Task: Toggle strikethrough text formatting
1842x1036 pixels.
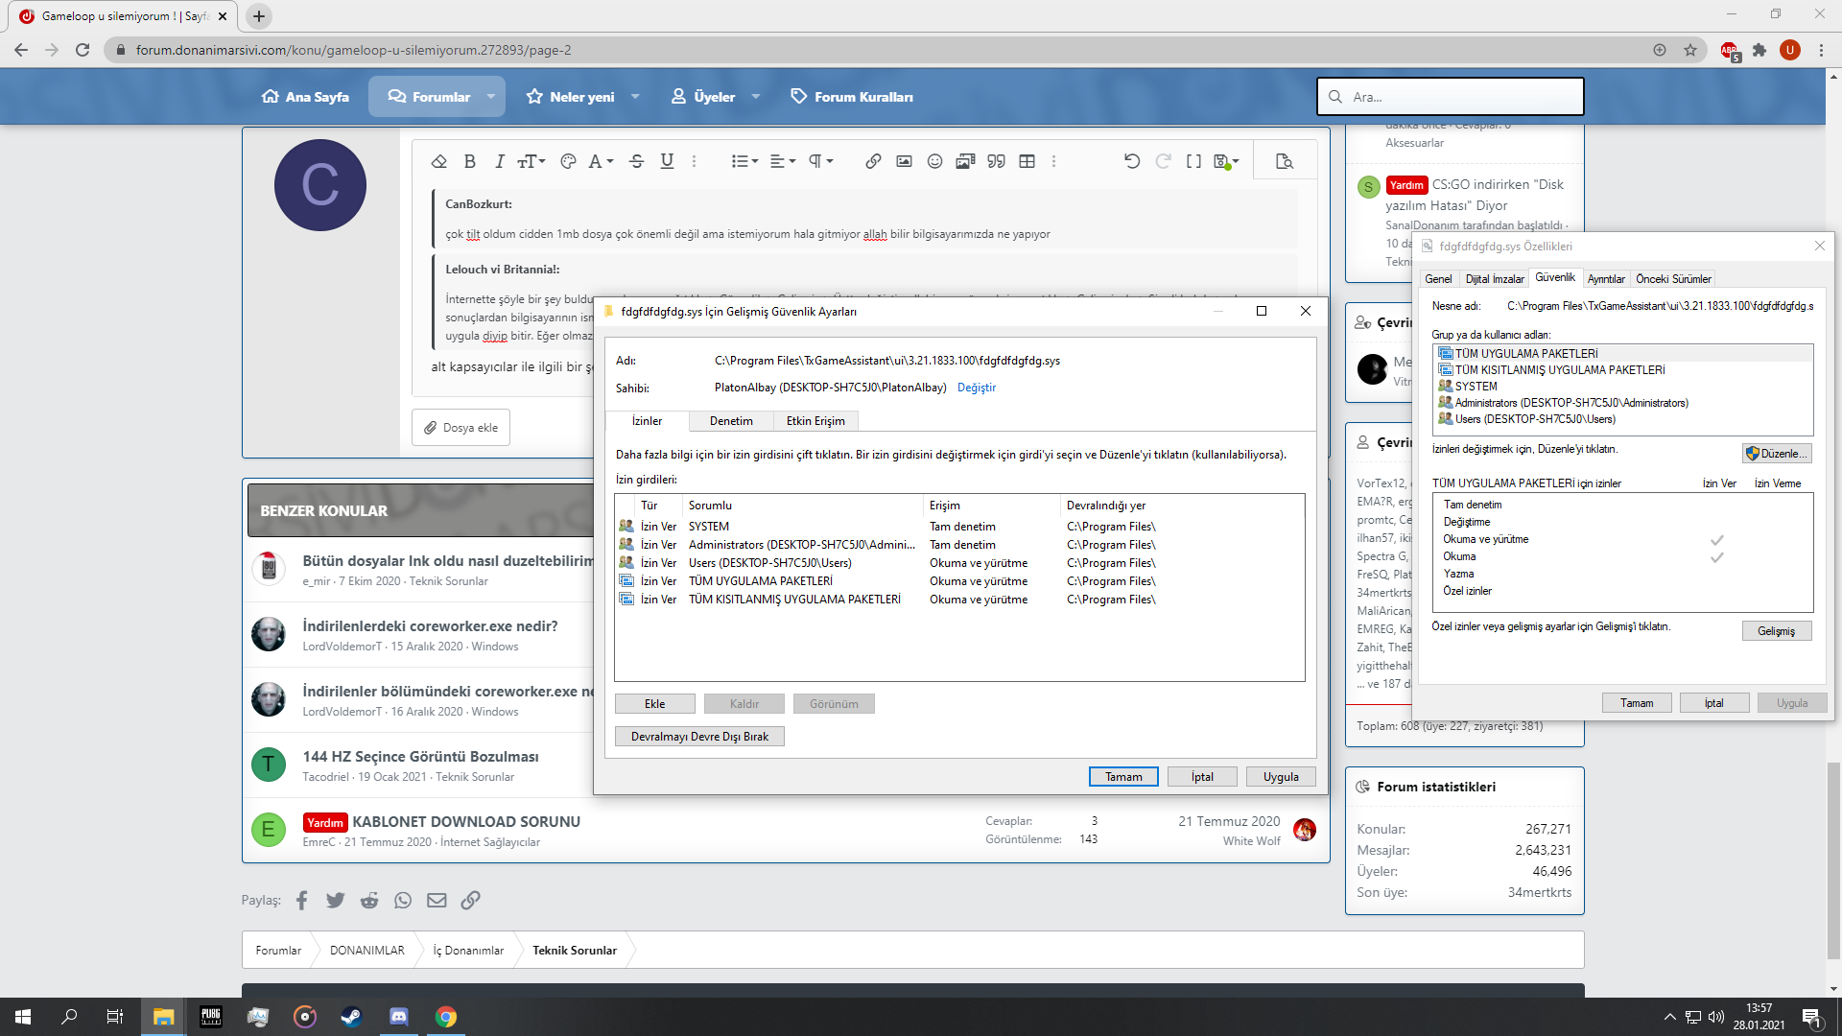Action: click(x=636, y=161)
